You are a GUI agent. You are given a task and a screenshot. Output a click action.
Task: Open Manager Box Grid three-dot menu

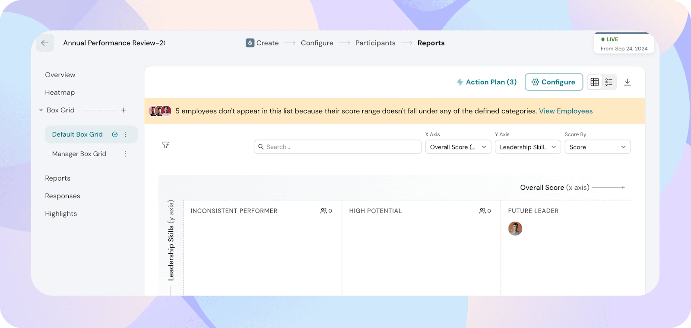point(126,154)
